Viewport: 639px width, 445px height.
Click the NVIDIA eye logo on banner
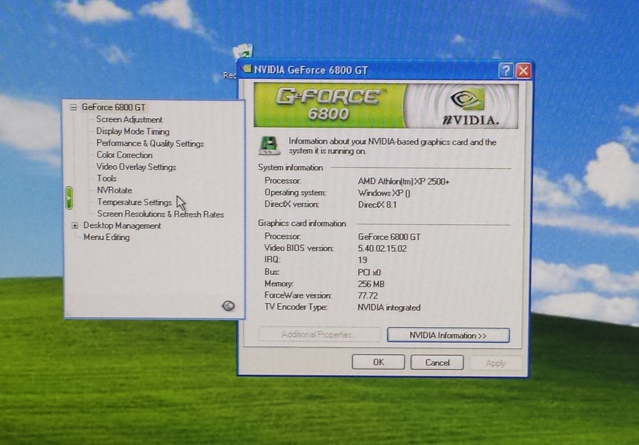(467, 98)
